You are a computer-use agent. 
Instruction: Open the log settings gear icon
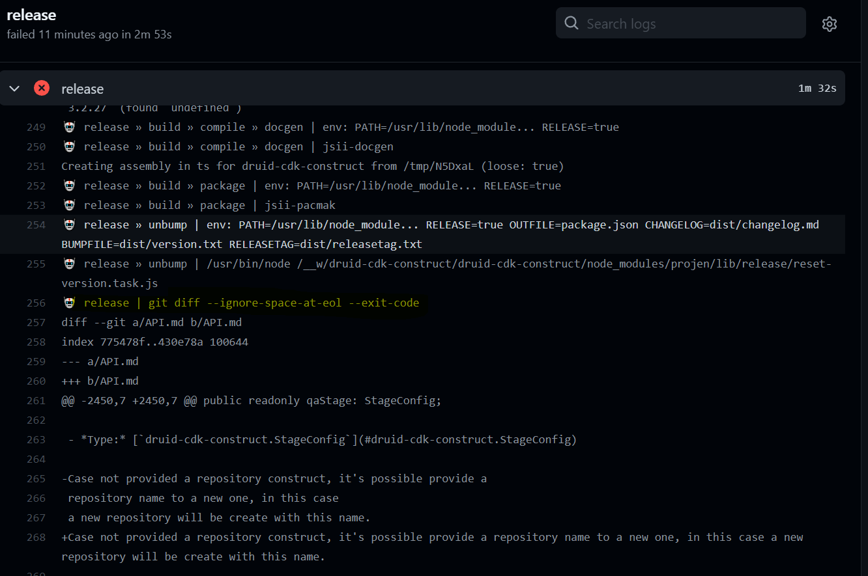[x=829, y=23]
